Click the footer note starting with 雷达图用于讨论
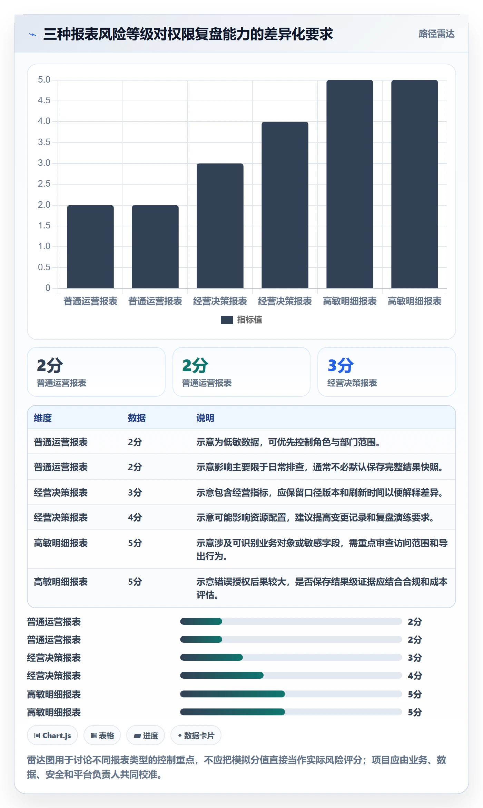 tap(237, 767)
